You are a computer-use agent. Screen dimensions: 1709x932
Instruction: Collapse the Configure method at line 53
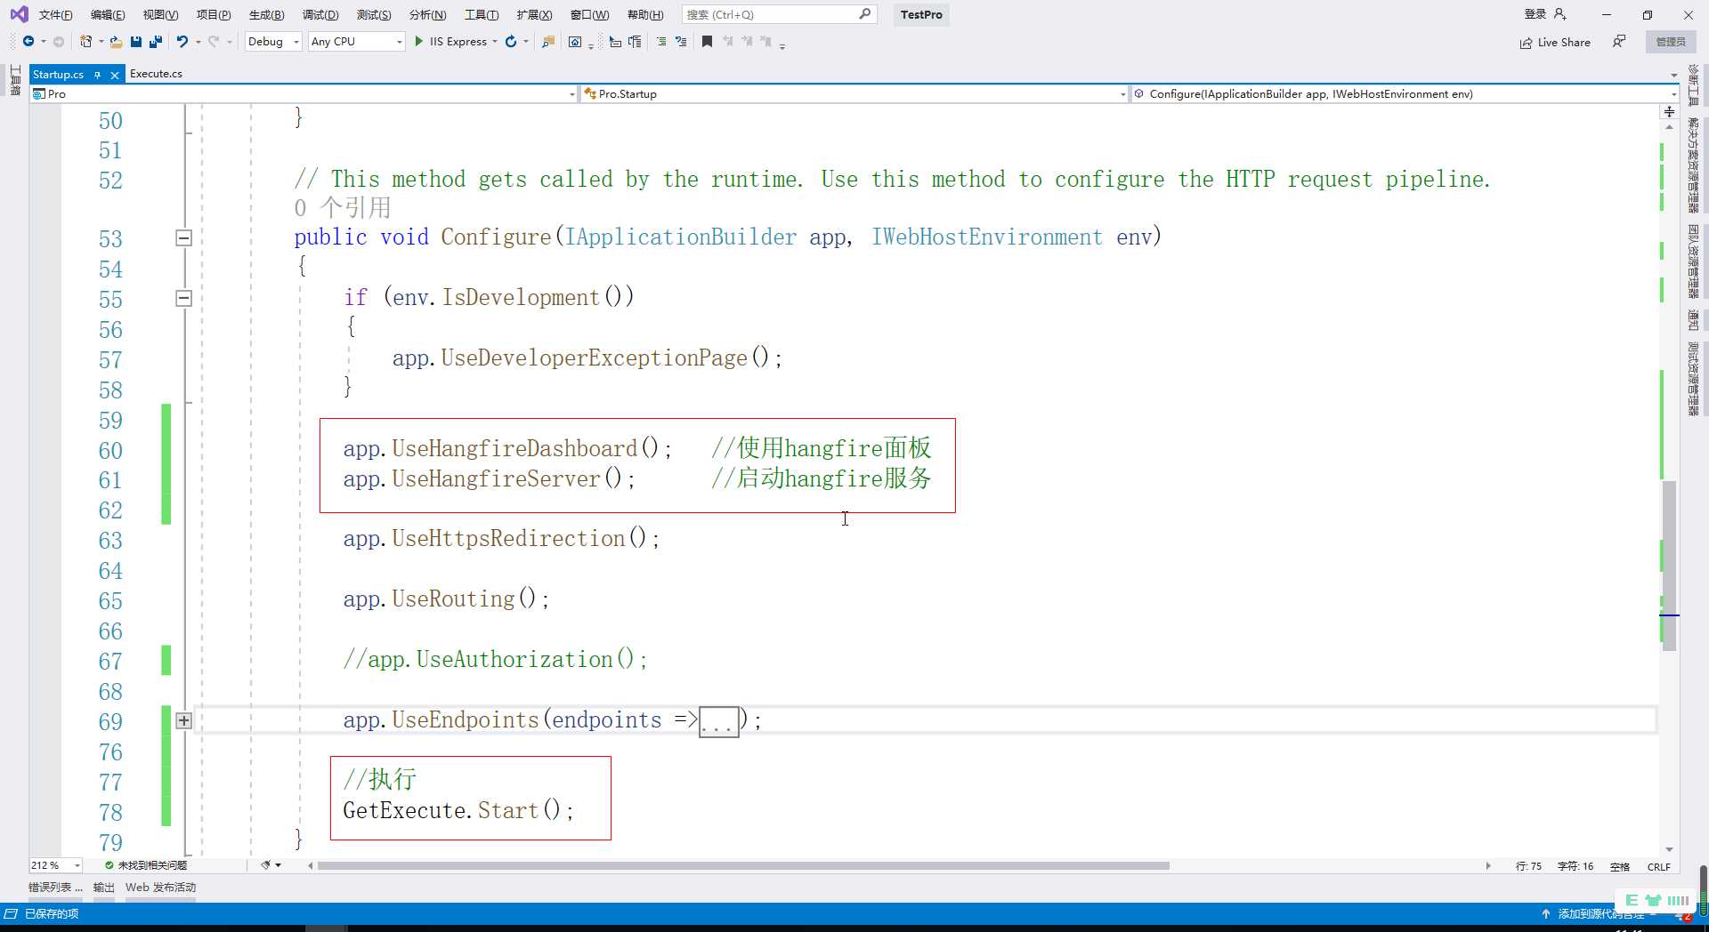(183, 237)
